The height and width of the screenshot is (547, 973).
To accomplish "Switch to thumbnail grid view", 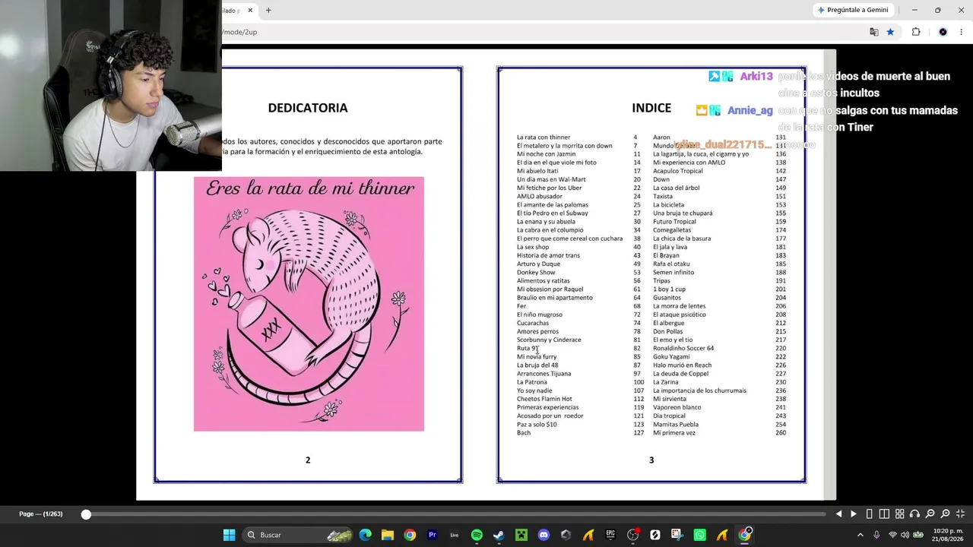I will click(x=899, y=514).
